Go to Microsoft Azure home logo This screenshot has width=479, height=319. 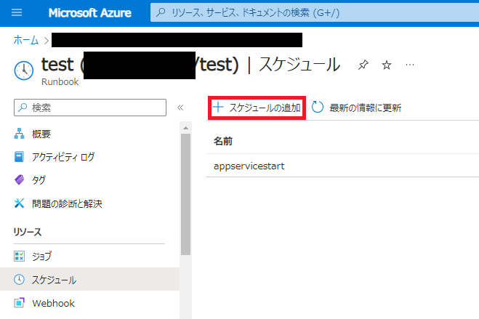90,13
